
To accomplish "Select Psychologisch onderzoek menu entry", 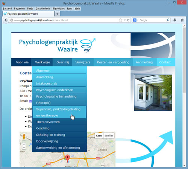I will click(x=59, y=90).
